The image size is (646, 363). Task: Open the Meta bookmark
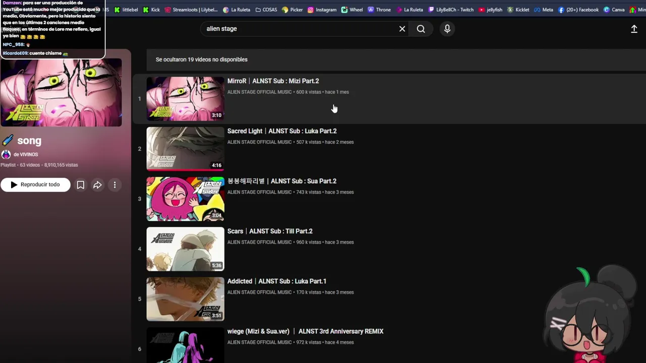[x=544, y=10]
